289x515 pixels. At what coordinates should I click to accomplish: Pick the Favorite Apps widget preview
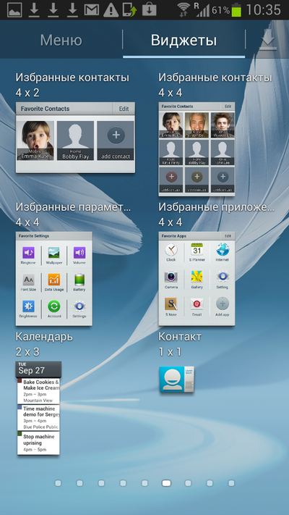click(x=197, y=279)
